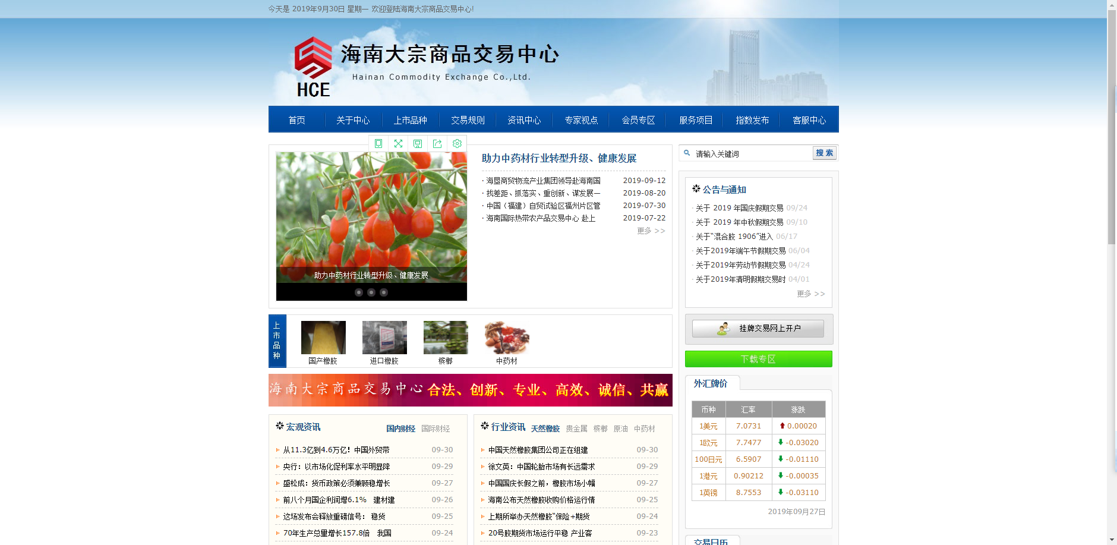Click the fullscreen expand arrows icon
Image resolution: width=1117 pixels, height=545 pixels.
pos(398,144)
